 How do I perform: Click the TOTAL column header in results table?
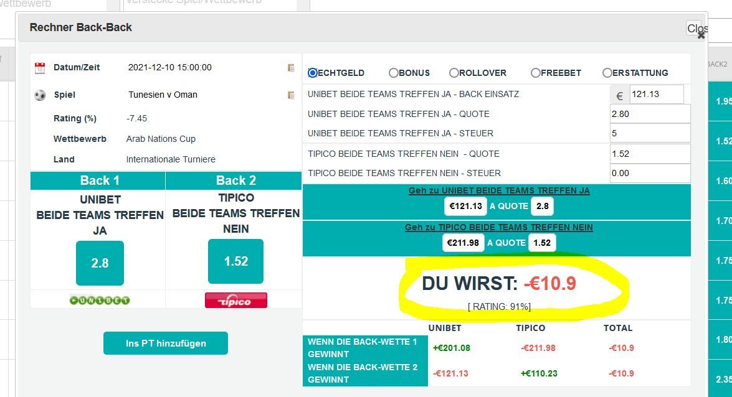point(618,328)
